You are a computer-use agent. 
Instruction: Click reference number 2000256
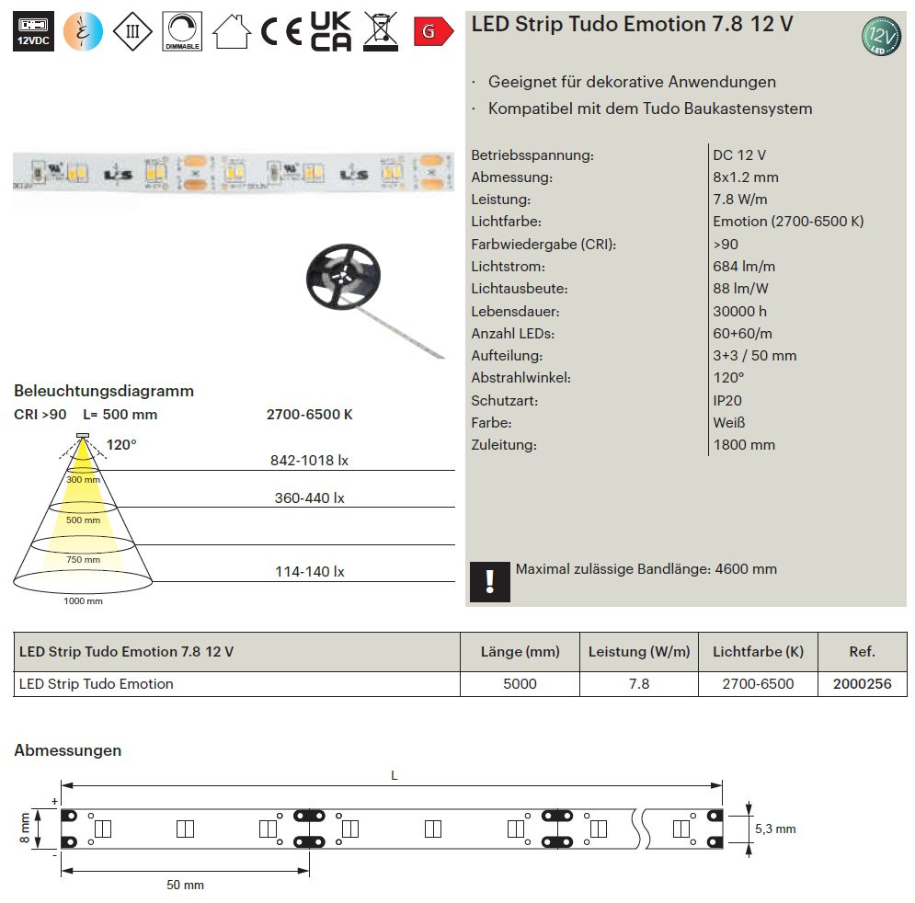862,683
